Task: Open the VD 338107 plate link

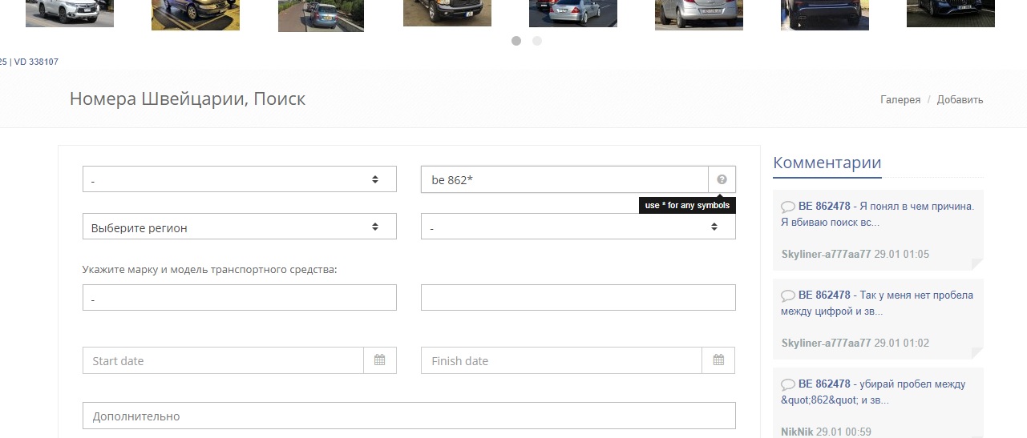Action: click(36, 62)
